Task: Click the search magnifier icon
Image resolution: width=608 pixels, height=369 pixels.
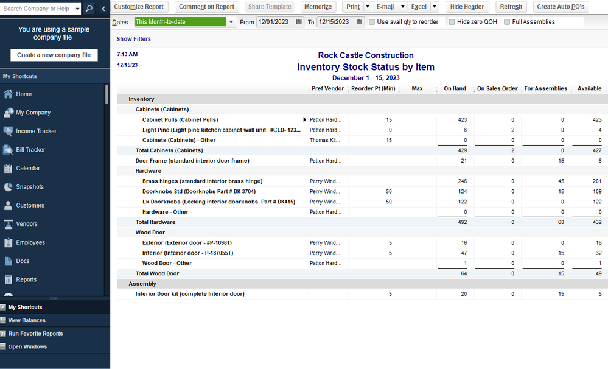Action: click(x=89, y=8)
